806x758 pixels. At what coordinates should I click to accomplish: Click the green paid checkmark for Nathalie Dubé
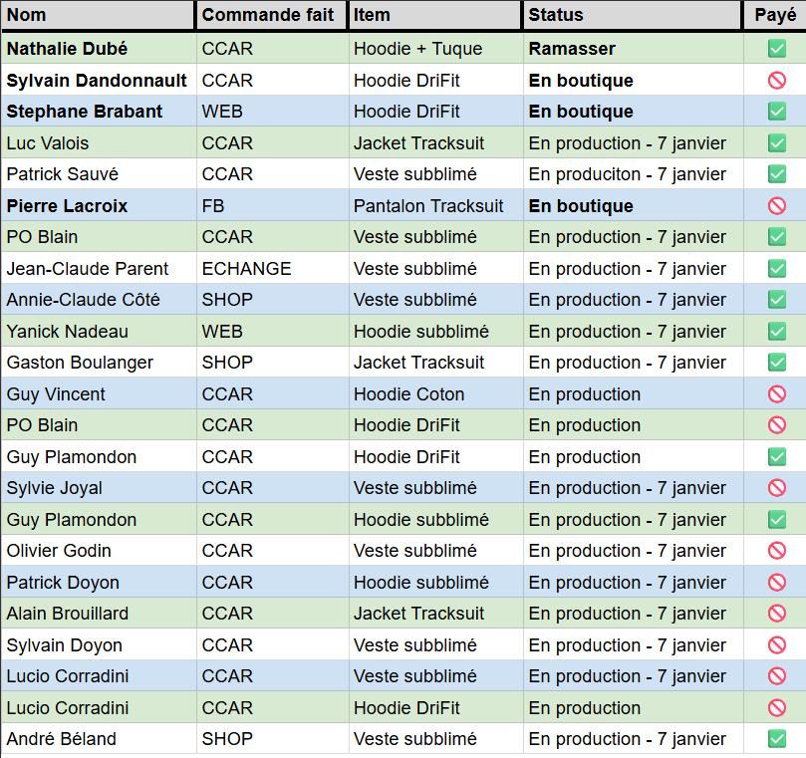pos(777,49)
